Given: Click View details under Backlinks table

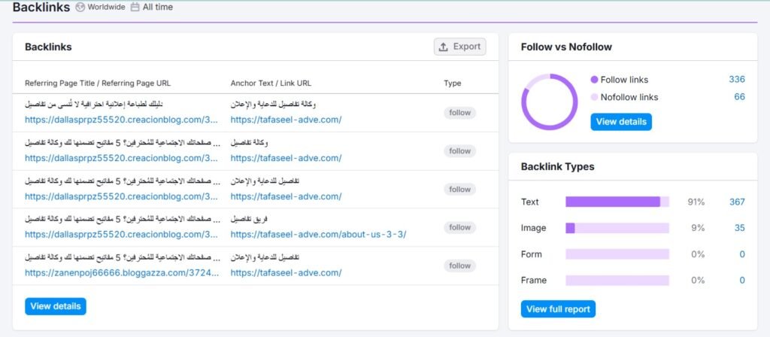Looking at the screenshot, I should [56, 306].
